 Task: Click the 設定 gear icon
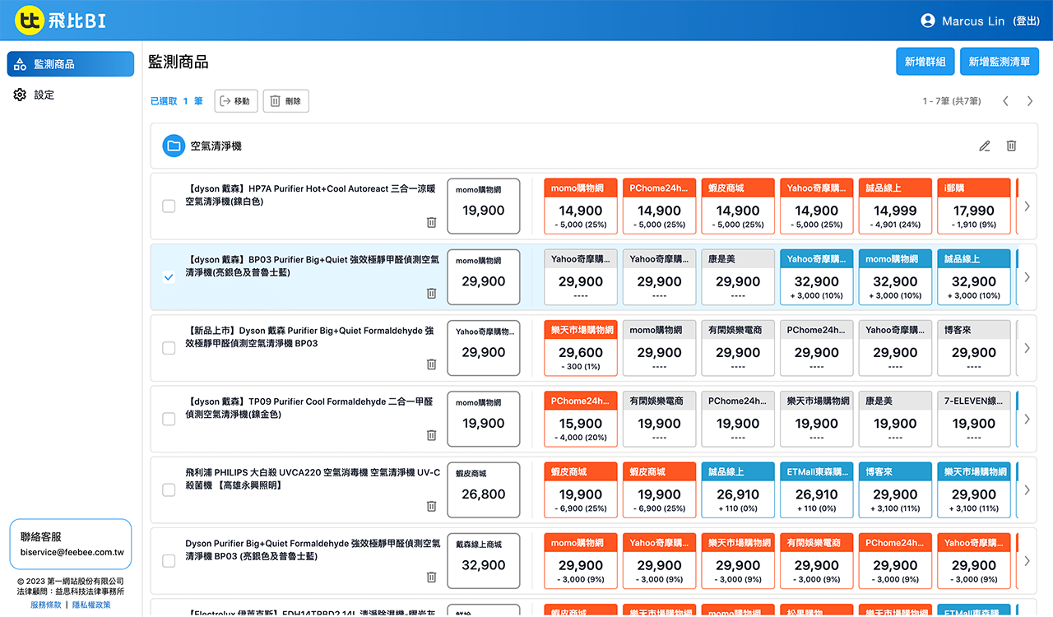21,95
